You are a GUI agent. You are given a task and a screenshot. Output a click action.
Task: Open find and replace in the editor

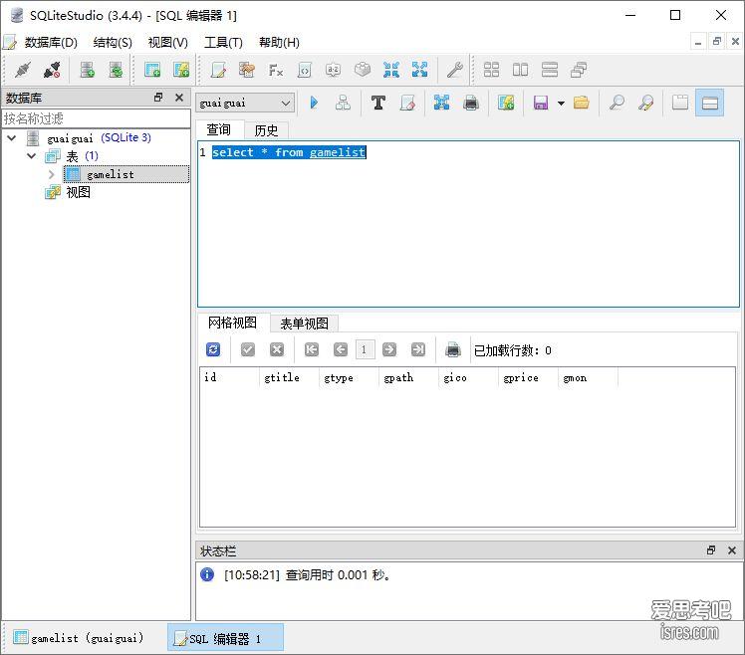(645, 103)
